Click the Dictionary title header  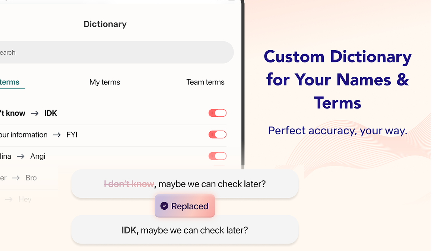105,24
